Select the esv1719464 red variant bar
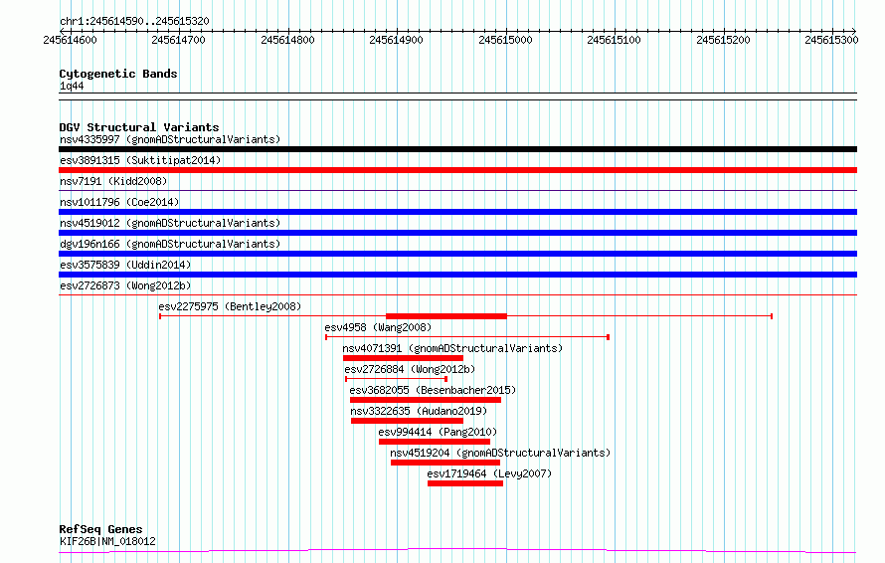885x563 pixels. click(465, 484)
